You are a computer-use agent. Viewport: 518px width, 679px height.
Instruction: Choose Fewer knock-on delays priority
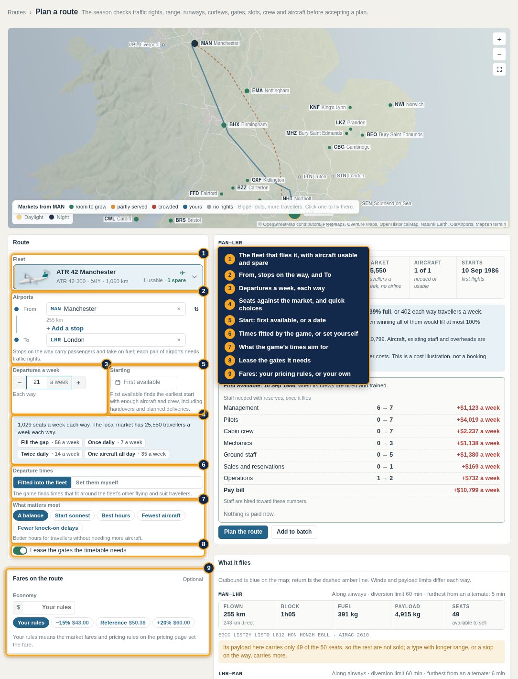48,528
